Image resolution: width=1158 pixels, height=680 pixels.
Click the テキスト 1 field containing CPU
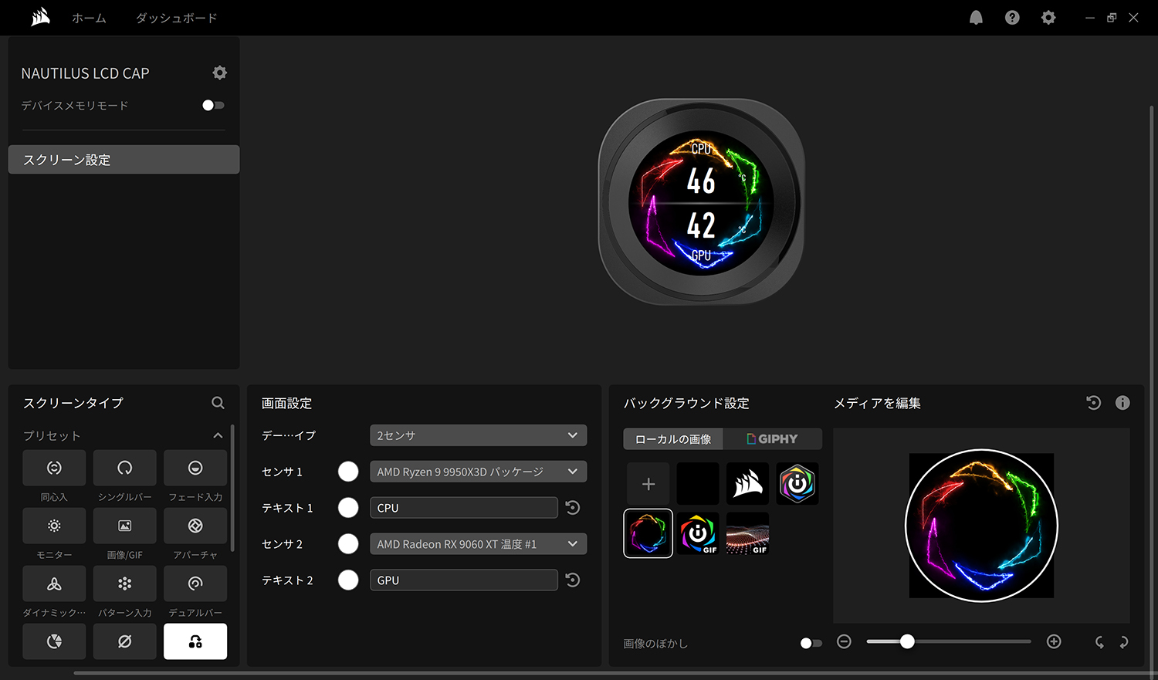pyautogui.click(x=463, y=508)
